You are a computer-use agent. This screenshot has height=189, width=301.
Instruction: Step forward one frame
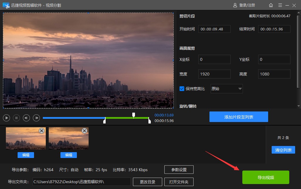point(36,118)
